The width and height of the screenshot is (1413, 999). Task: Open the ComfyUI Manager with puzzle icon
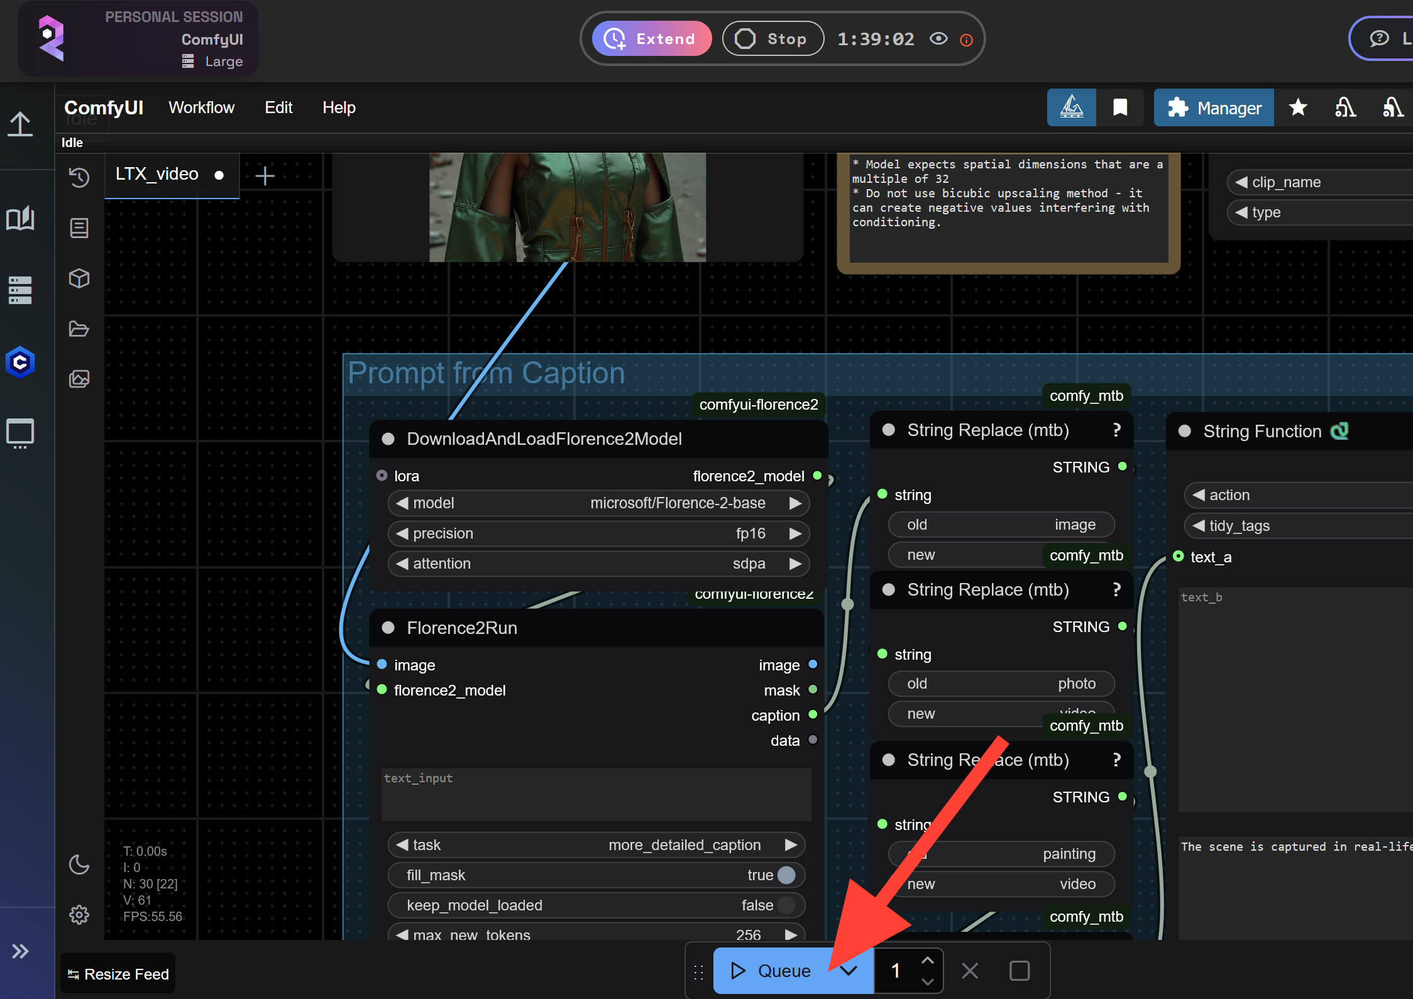click(x=1213, y=107)
